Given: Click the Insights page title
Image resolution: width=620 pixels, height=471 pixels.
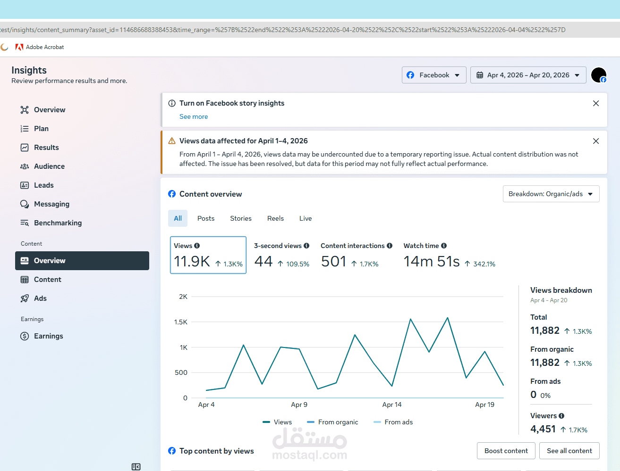Looking at the screenshot, I should [x=29, y=70].
